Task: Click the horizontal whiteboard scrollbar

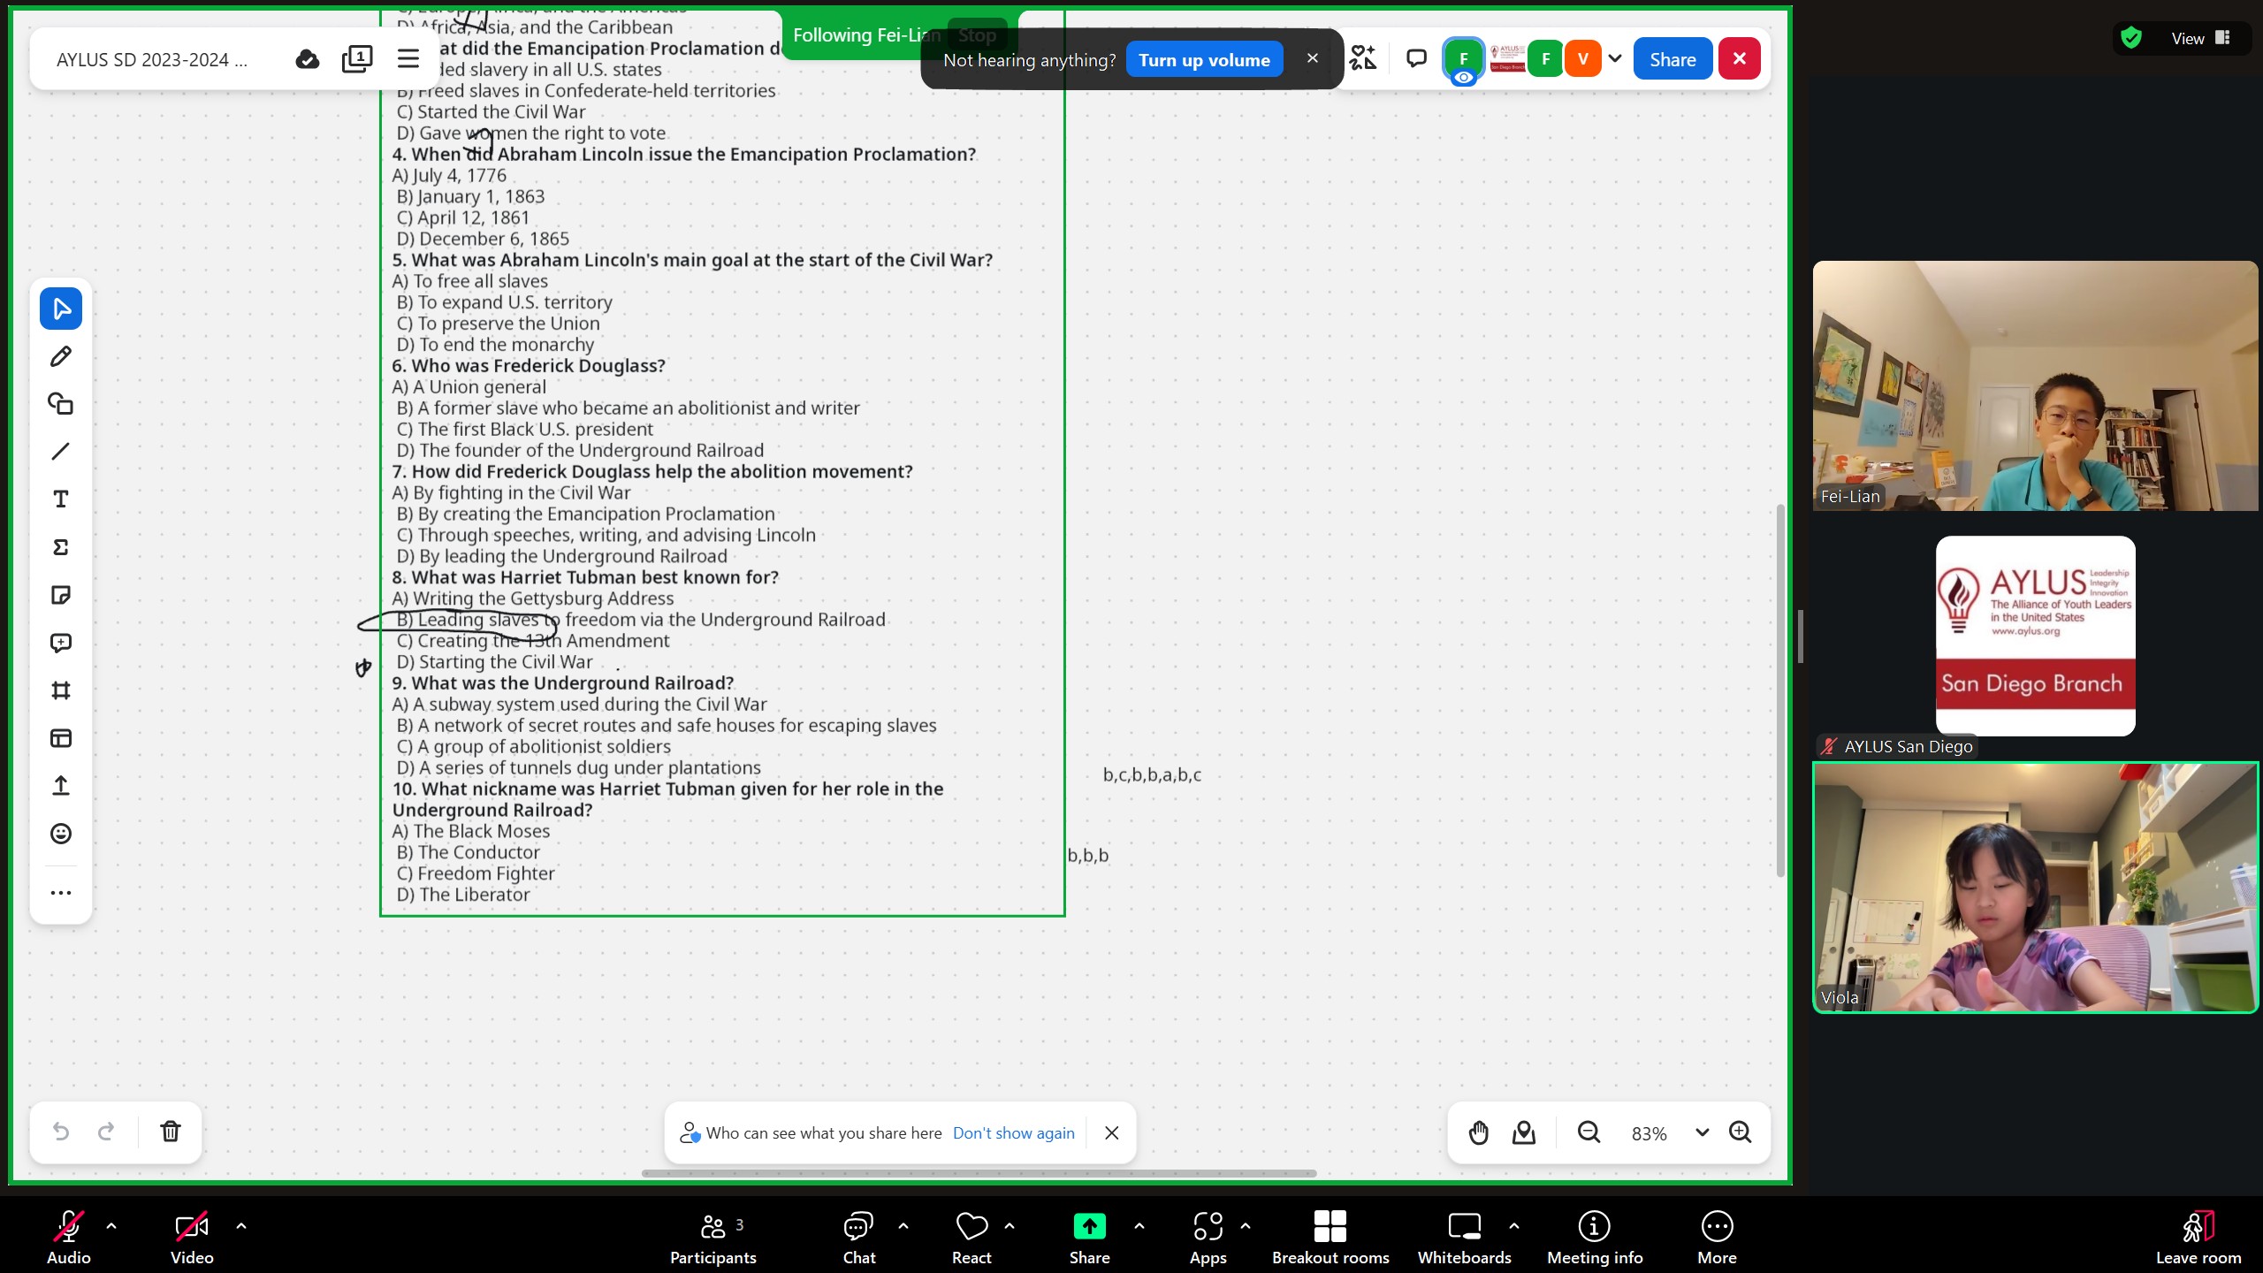Action: (x=979, y=1173)
